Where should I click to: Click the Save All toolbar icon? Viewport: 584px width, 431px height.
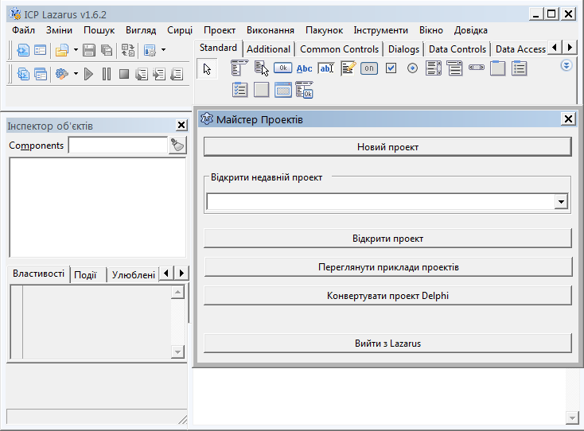pyautogui.click(x=107, y=50)
